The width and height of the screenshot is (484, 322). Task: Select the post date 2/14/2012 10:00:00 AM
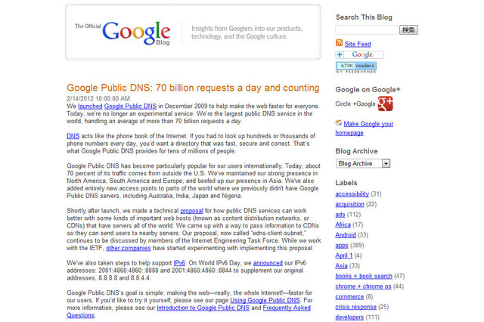pyautogui.click(x=98, y=99)
